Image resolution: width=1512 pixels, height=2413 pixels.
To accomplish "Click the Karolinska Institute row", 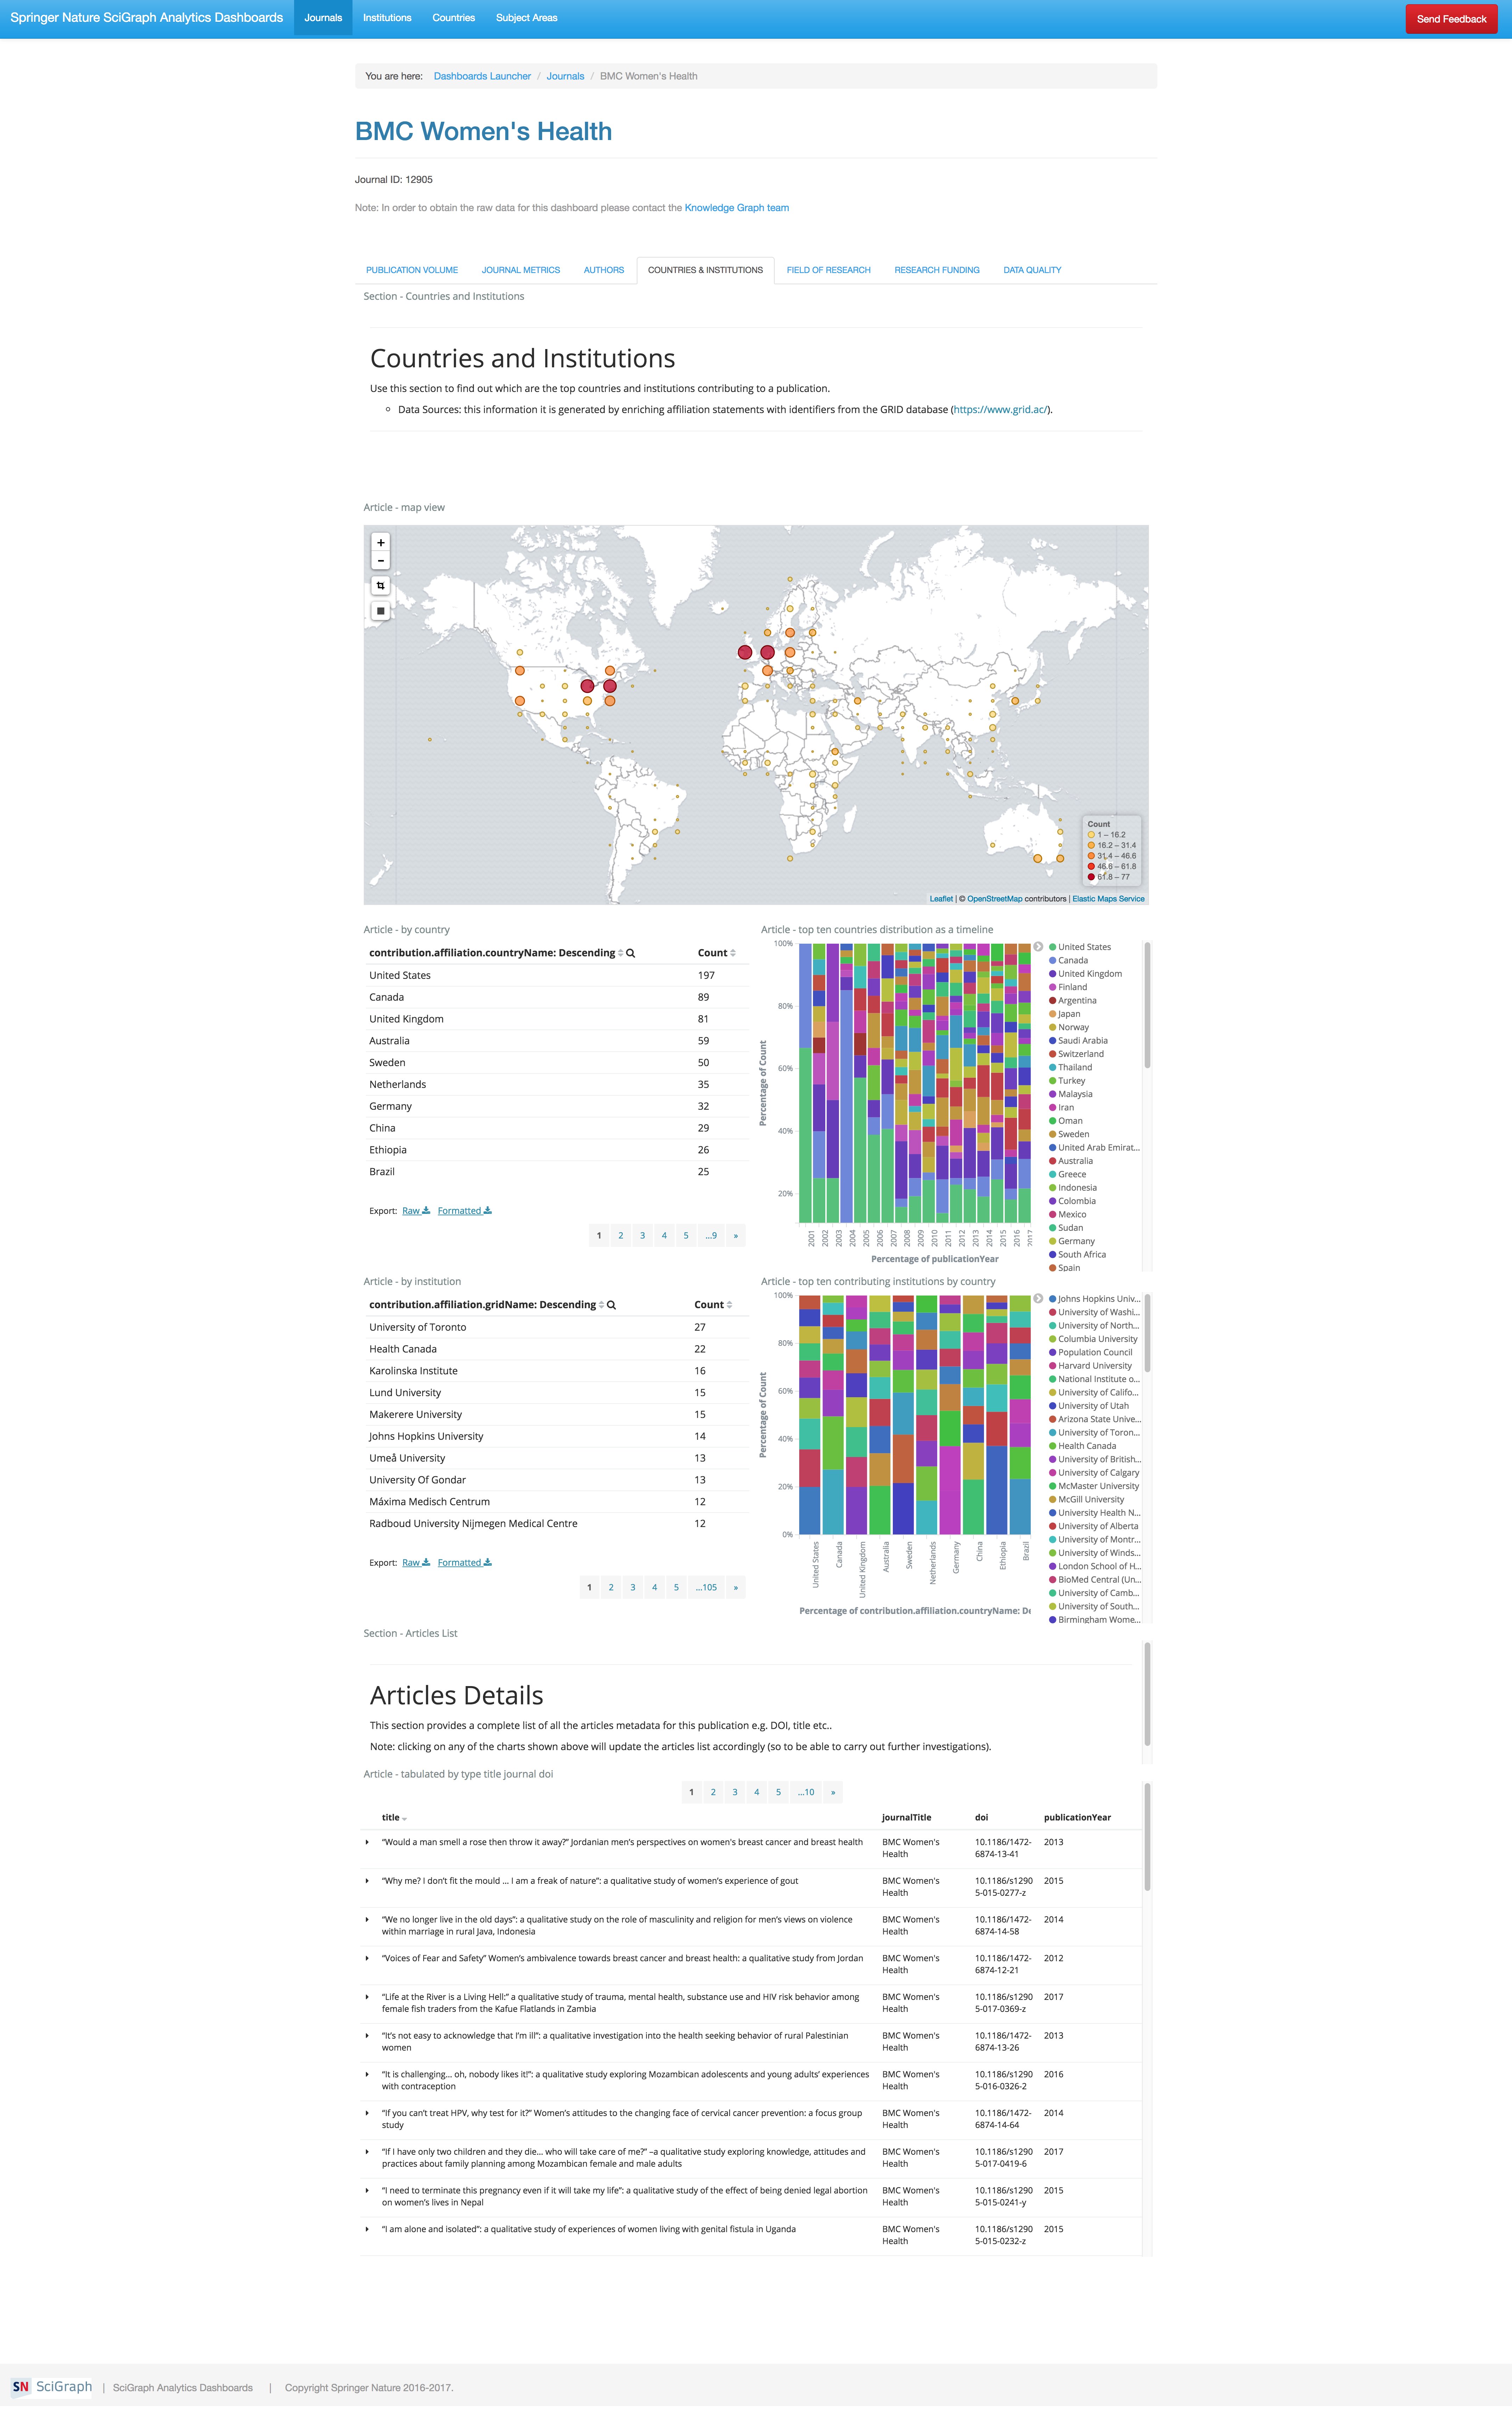I will point(557,1371).
